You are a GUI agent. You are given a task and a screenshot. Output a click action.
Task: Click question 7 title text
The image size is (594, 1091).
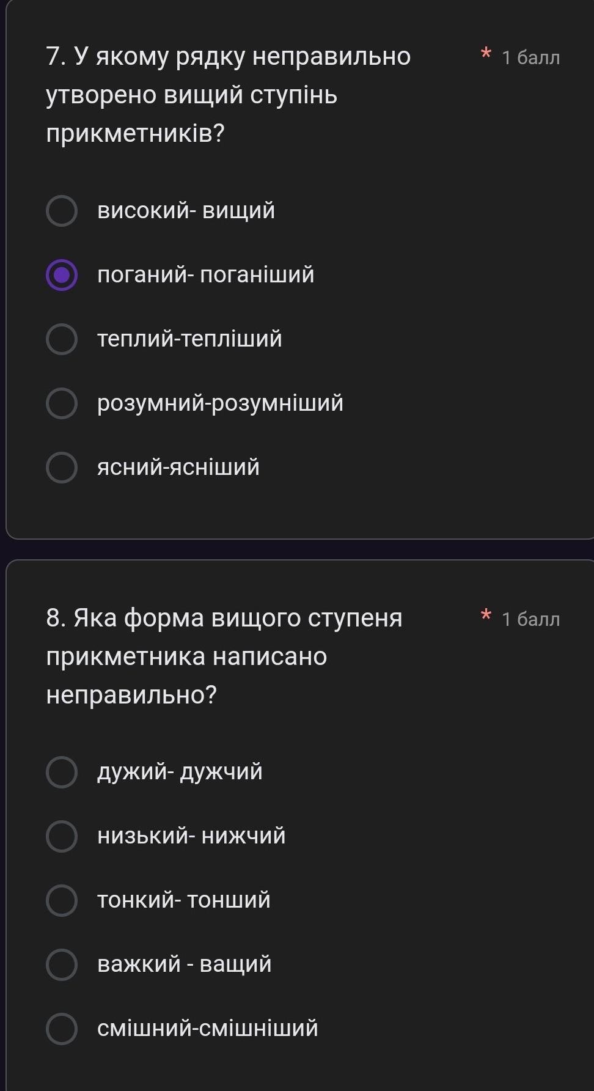click(x=228, y=95)
